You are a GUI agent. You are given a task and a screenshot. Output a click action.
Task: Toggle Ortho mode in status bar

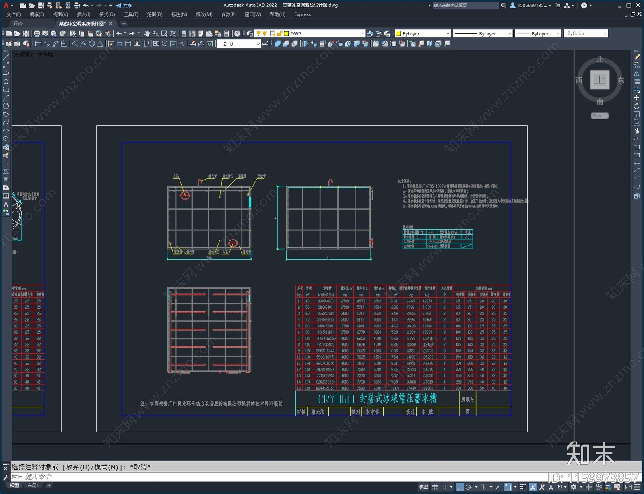pos(460,487)
